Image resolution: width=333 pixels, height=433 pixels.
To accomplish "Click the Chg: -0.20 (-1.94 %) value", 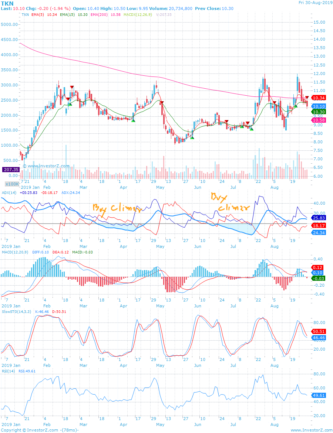I will [48, 8].
